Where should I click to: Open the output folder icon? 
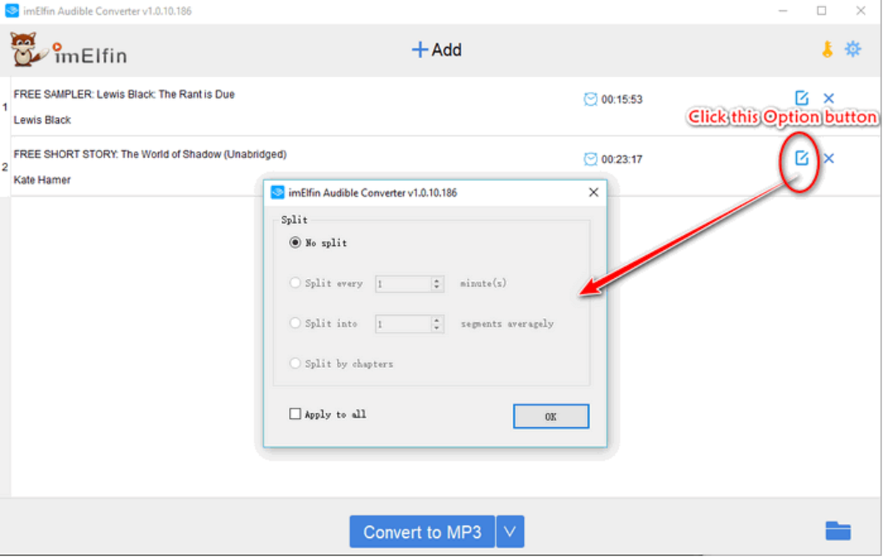pos(838,531)
